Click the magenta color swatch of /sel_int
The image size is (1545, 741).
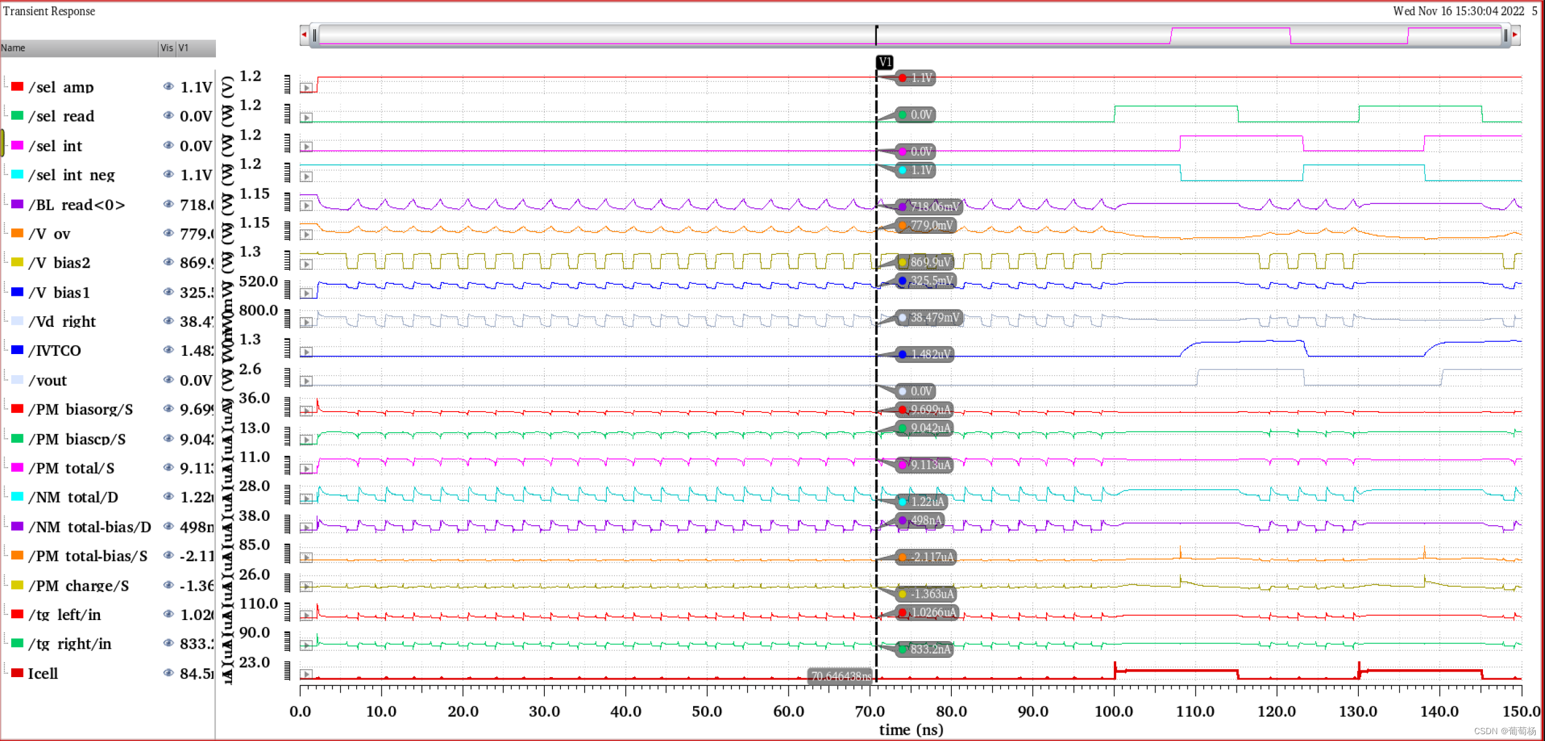(x=17, y=145)
